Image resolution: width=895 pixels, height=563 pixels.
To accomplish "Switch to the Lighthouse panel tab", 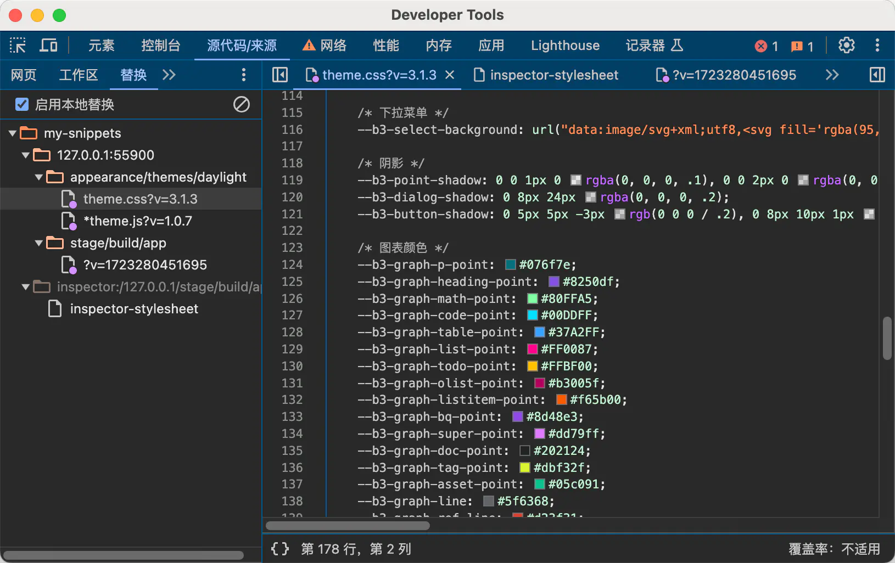I will click(x=565, y=46).
